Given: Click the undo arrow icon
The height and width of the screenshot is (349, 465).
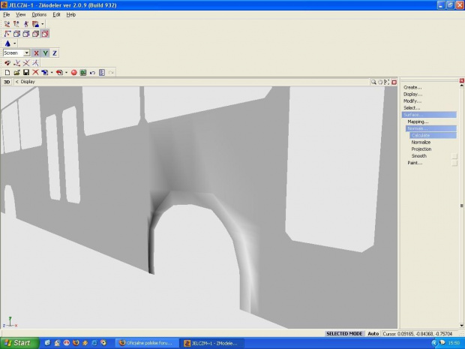Looking at the screenshot, I should 92,73.
